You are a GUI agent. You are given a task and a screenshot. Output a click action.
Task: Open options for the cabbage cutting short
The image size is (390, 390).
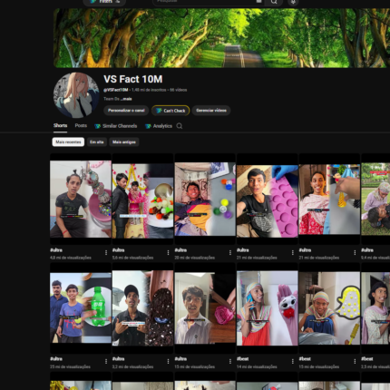tap(230, 361)
